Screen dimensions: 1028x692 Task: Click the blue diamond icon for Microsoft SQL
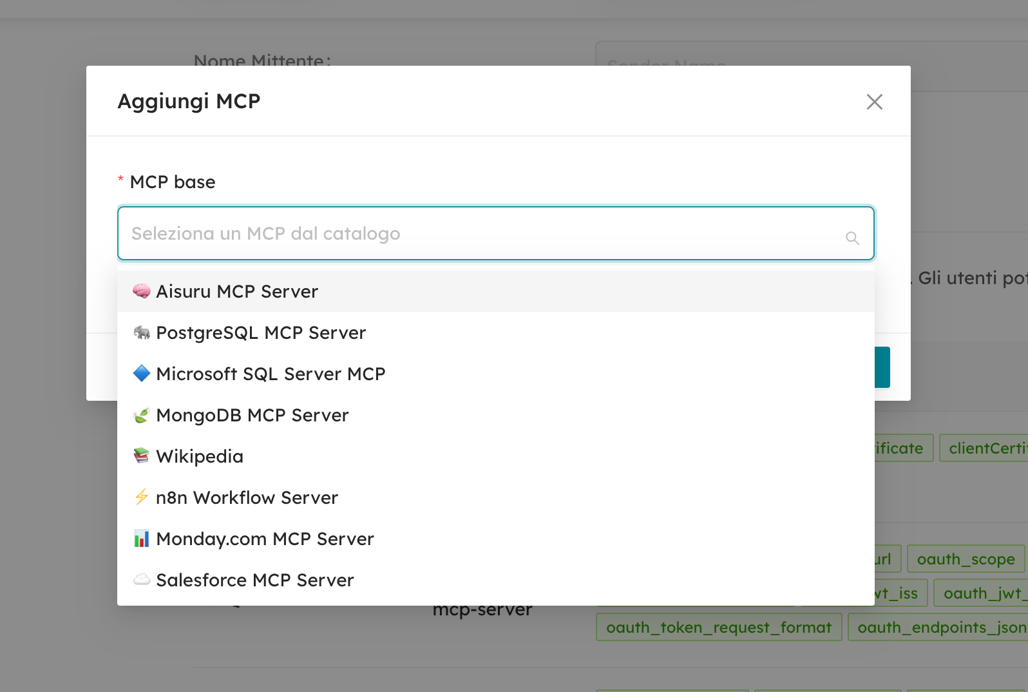tap(141, 374)
